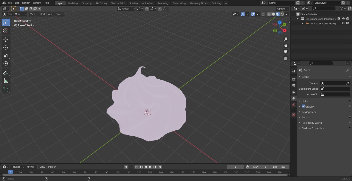Switch to the UV Editing workspace tab
This screenshot has width=352, height=181.
pyautogui.click(x=101, y=3)
